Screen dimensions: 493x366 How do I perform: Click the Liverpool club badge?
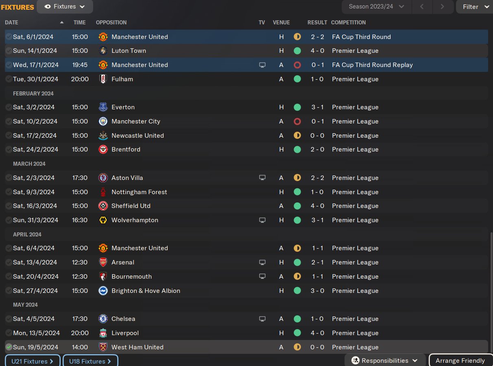click(x=103, y=333)
